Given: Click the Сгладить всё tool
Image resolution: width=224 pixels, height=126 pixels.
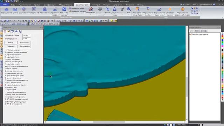Looking at the screenshot, I should point(34,10).
